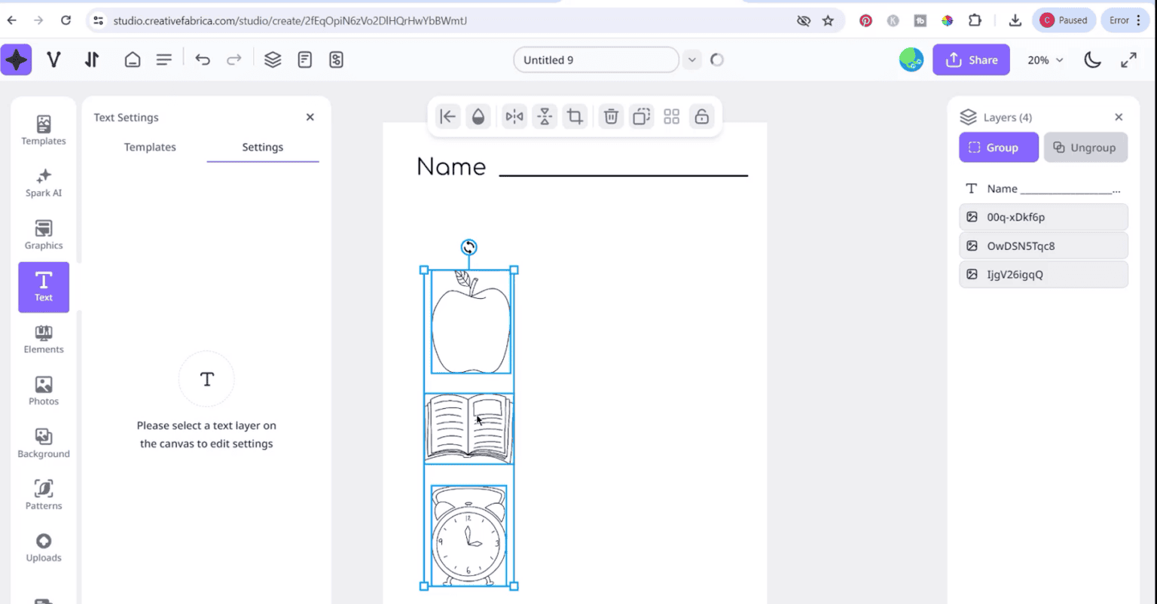The image size is (1157, 604).
Task: Select the IjgV26igqQ layer
Action: coord(1043,274)
